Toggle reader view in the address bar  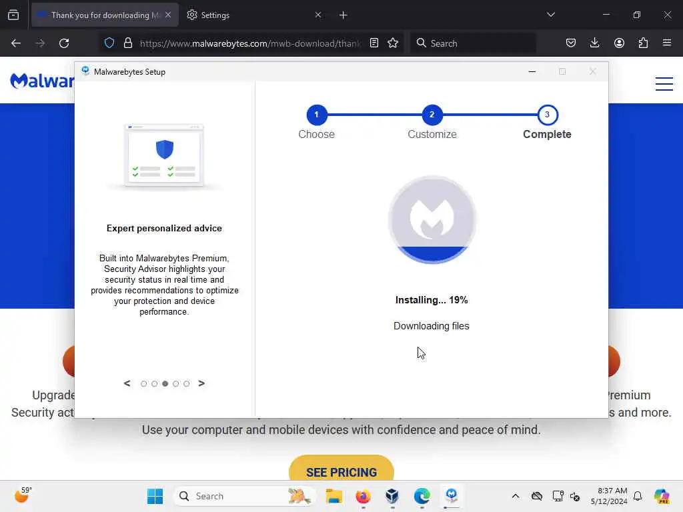tap(374, 43)
